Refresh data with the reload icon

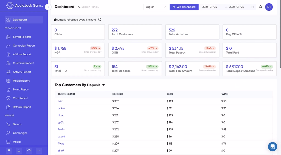pos(100,19)
